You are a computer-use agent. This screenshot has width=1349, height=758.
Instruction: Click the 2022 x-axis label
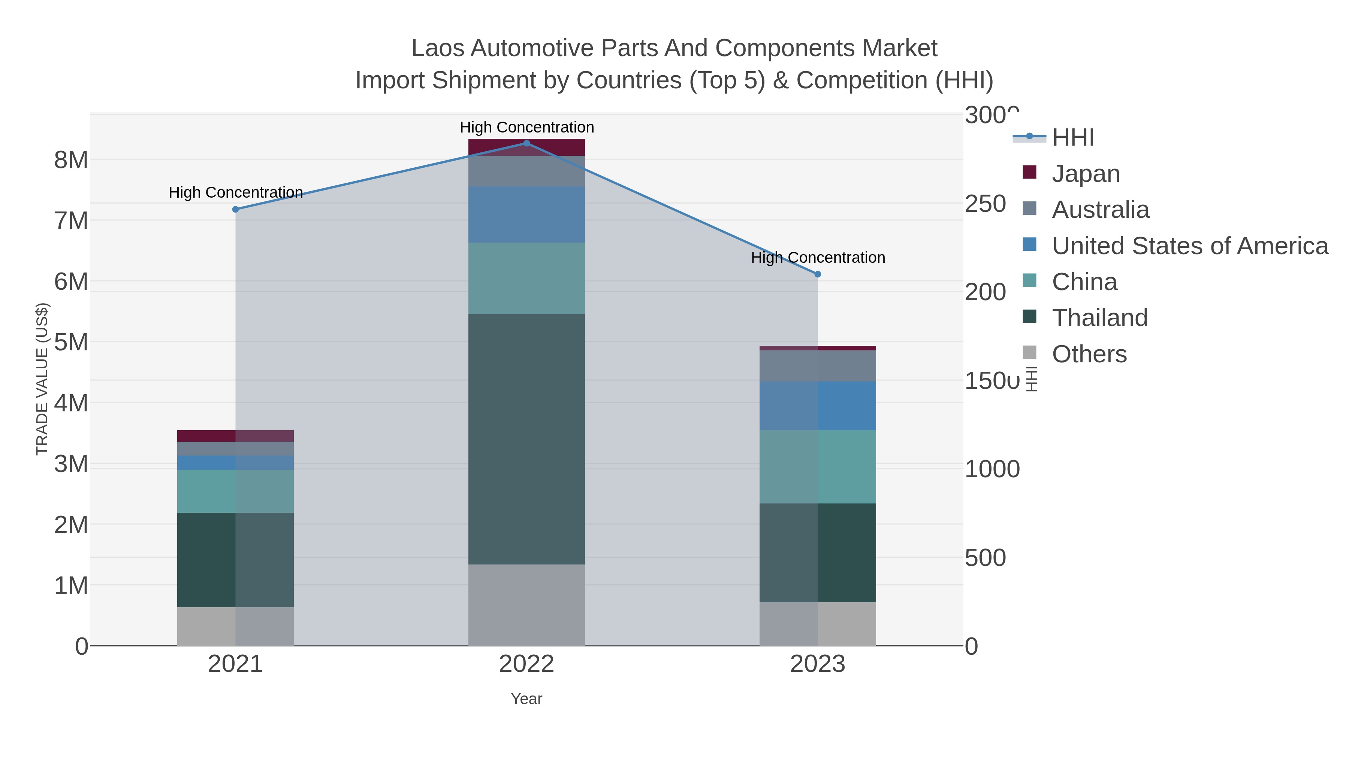point(526,664)
